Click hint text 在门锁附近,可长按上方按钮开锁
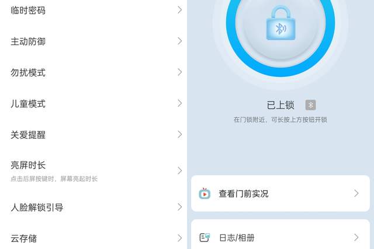The image size is (374, 249). pos(280,120)
